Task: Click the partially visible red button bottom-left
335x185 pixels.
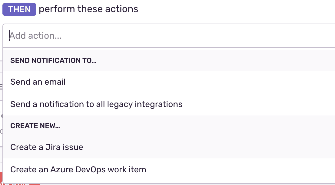Action: (18, 183)
